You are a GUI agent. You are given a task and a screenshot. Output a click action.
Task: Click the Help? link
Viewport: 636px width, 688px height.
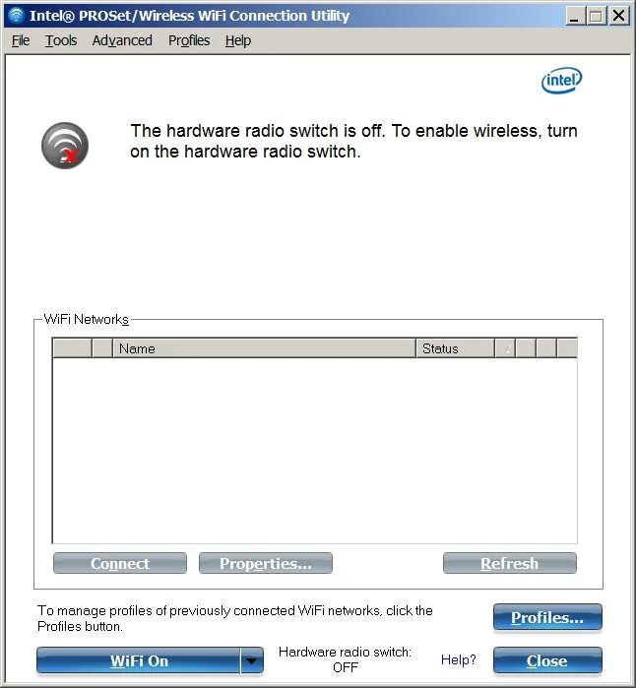click(458, 659)
